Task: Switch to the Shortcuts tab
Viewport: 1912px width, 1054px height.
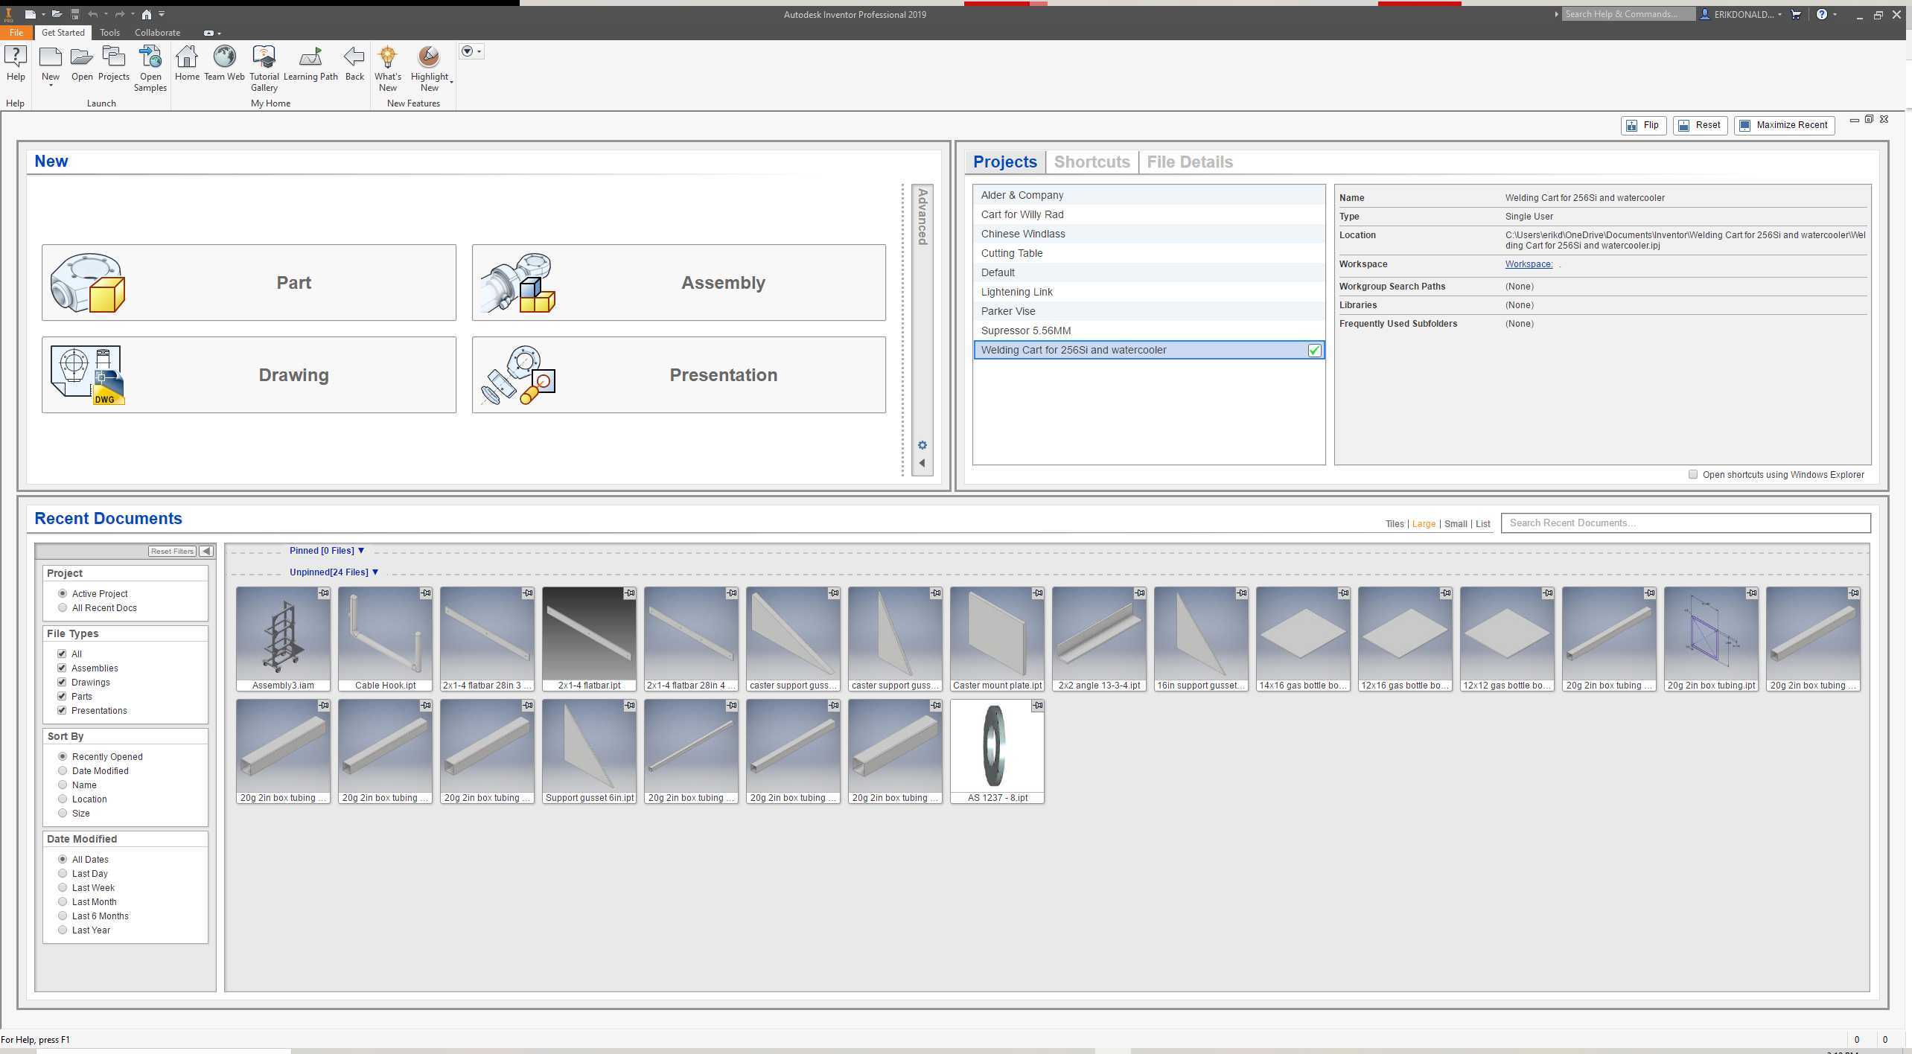Action: (1092, 162)
